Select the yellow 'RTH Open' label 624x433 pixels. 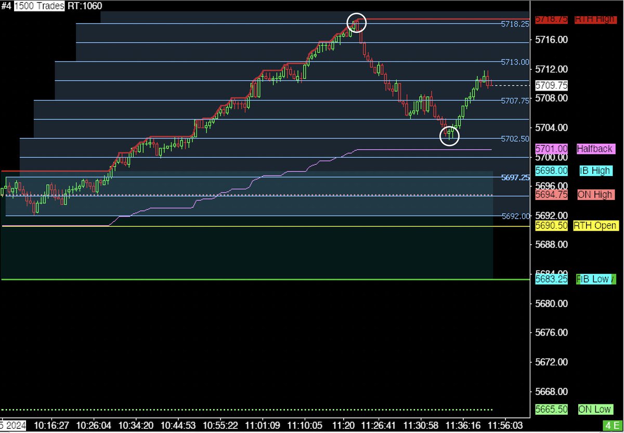click(595, 226)
